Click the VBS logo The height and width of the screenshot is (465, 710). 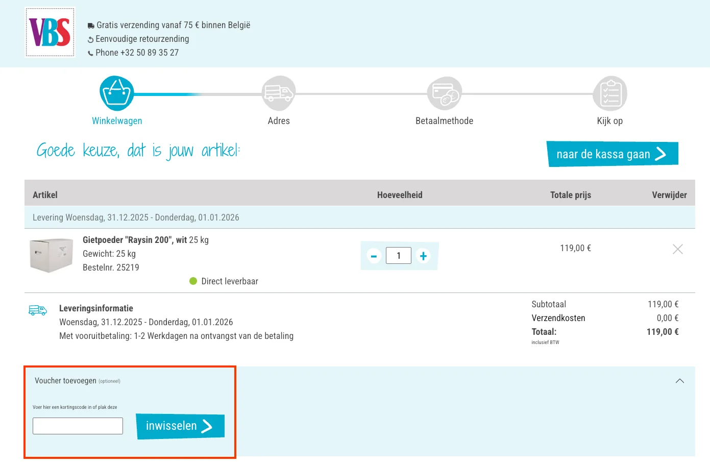point(50,32)
